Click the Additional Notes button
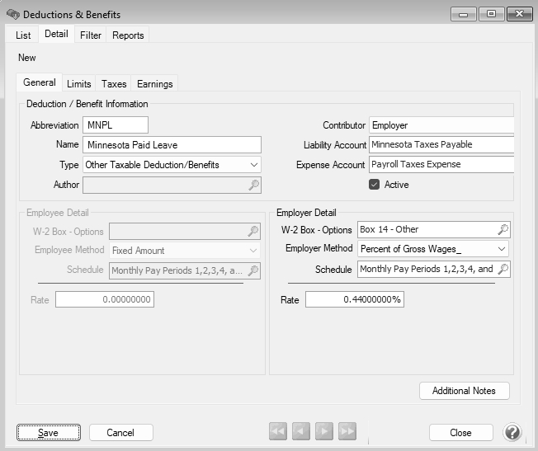Viewport: 538px width, 451px height. click(x=464, y=391)
